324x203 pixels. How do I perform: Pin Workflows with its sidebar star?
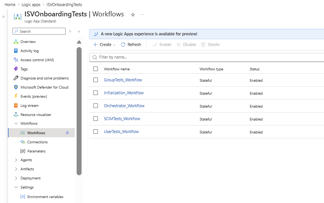(68, 133)
